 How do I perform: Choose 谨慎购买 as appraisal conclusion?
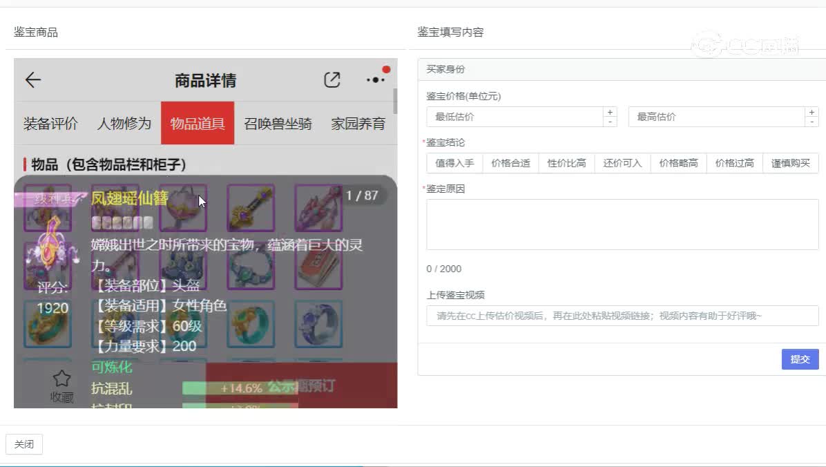[791, 164]
